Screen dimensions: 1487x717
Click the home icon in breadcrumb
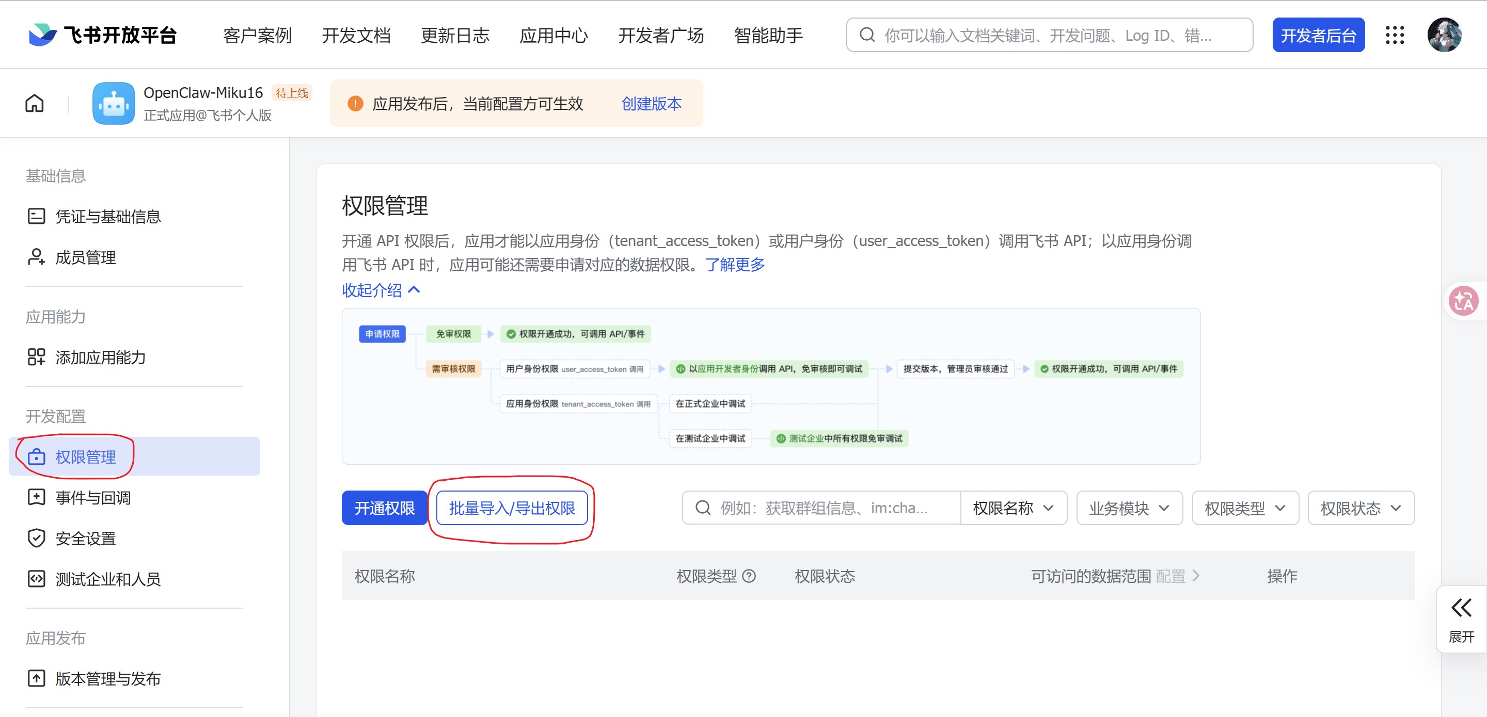click(35, 103)
